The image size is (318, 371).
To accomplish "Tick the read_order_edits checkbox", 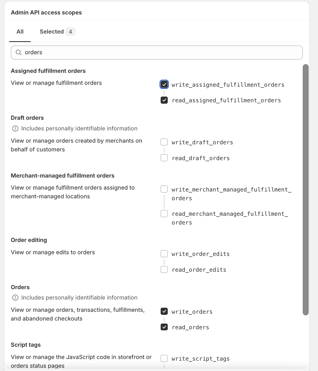I will click(164, 270).
